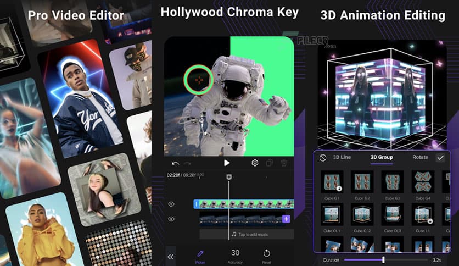
Task: Open the dancing woman blur template
Action: (28, 138)
